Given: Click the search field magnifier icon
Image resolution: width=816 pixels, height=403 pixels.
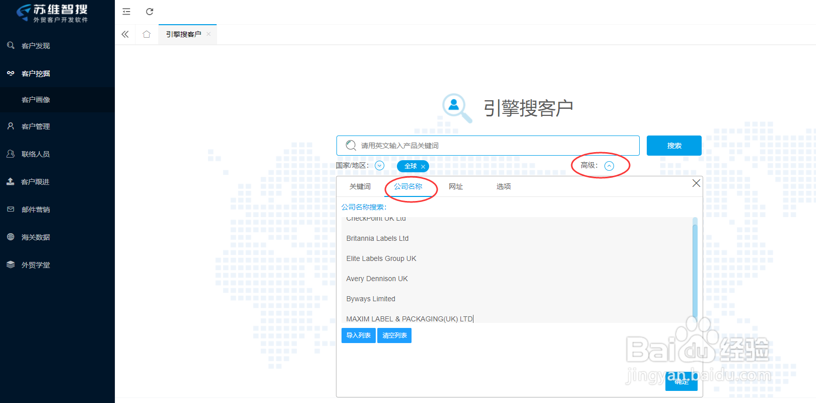Looking at the screenshot, I should [x=351, y=146].
